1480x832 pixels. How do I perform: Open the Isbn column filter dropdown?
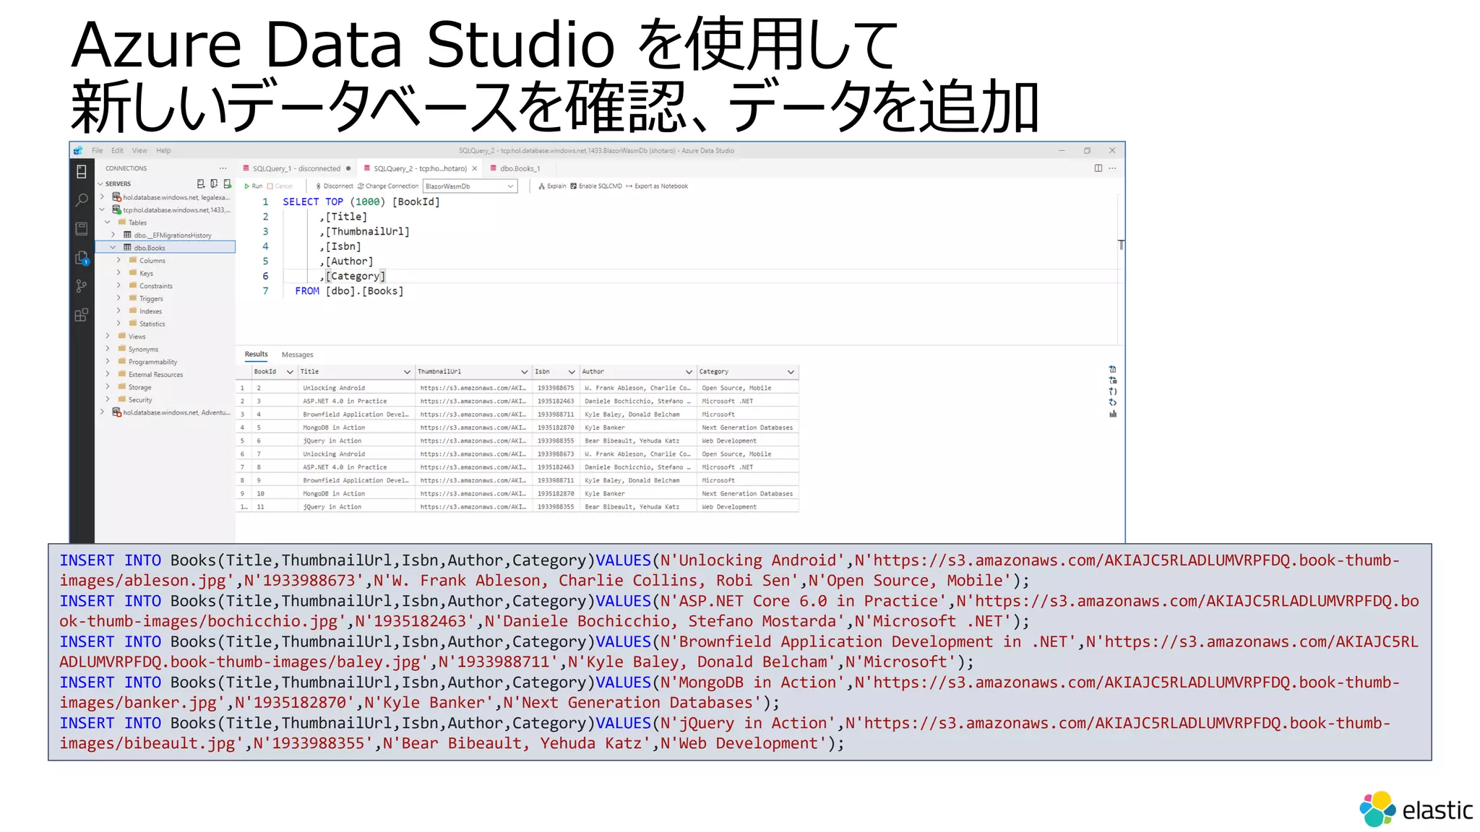[x=572, y=372]
